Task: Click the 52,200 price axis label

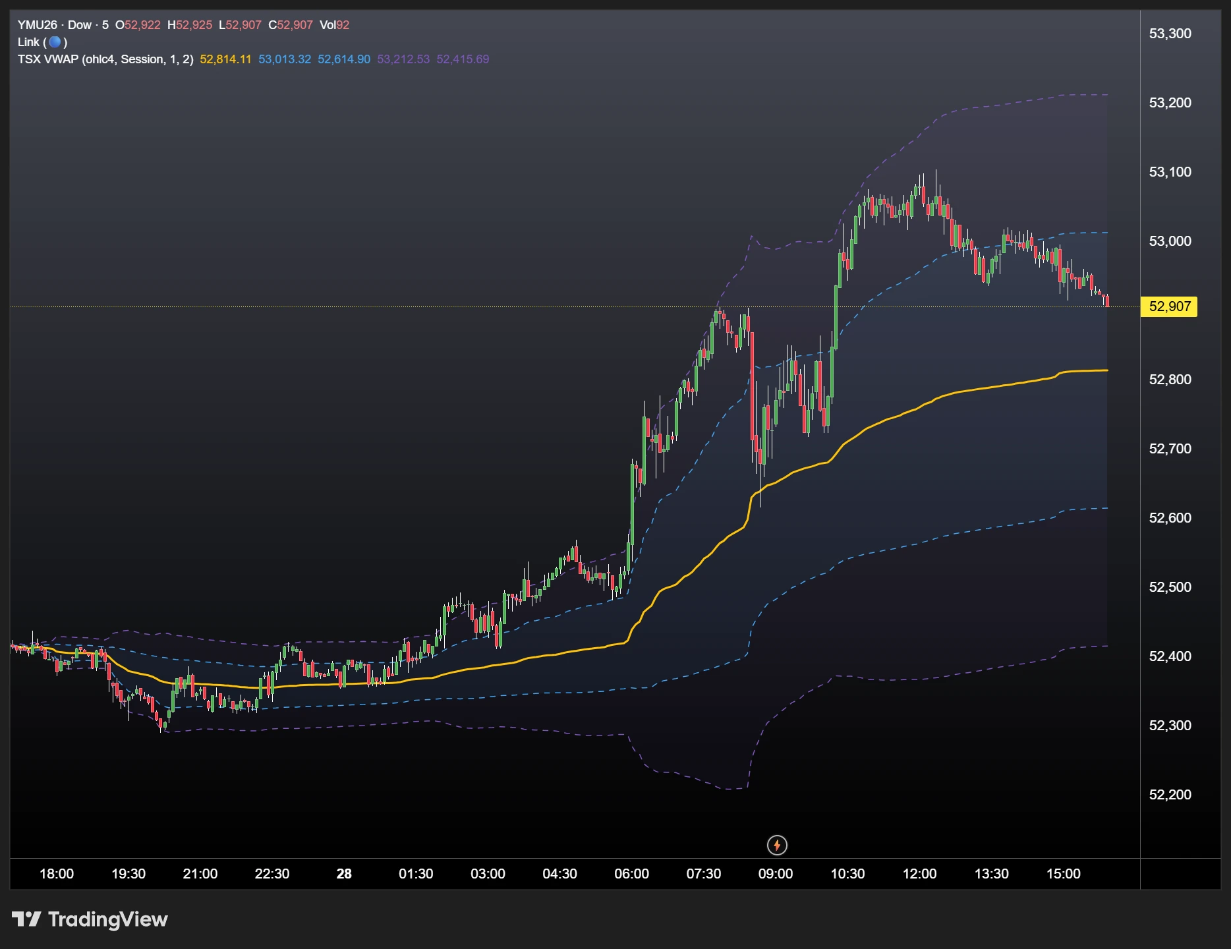Action: (x=1170, y=795)
